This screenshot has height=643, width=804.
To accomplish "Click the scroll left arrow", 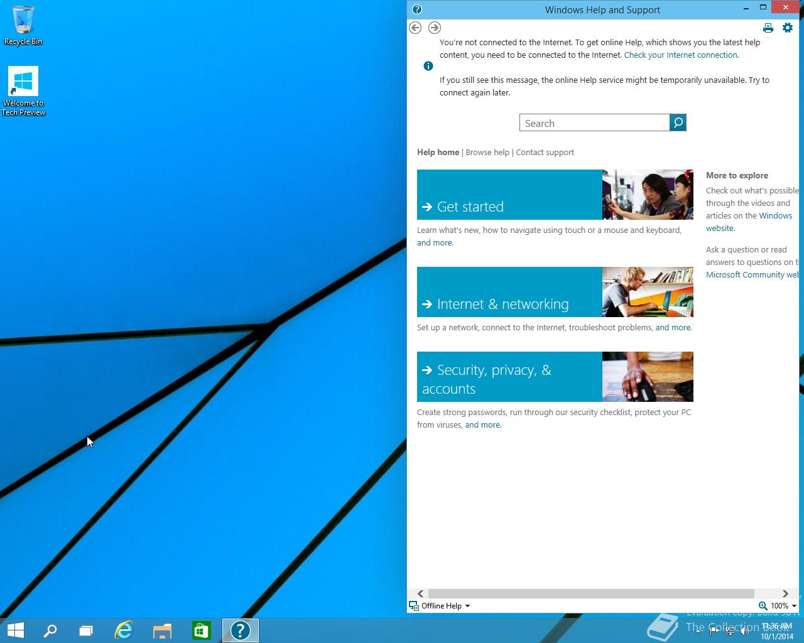I will [420, 593].
